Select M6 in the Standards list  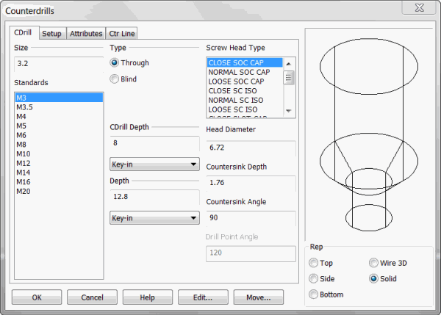[59, 135]
